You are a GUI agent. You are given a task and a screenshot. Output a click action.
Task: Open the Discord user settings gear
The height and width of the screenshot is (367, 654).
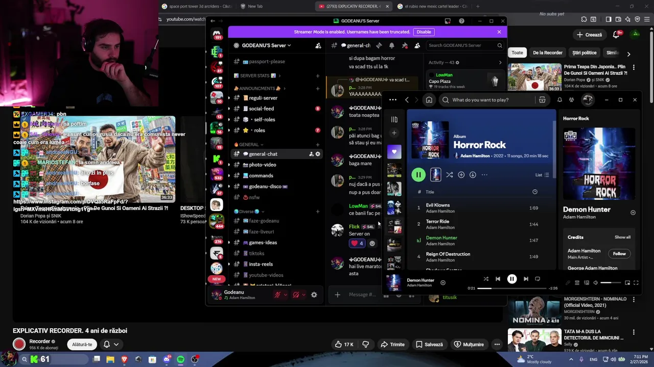[314, 295]
